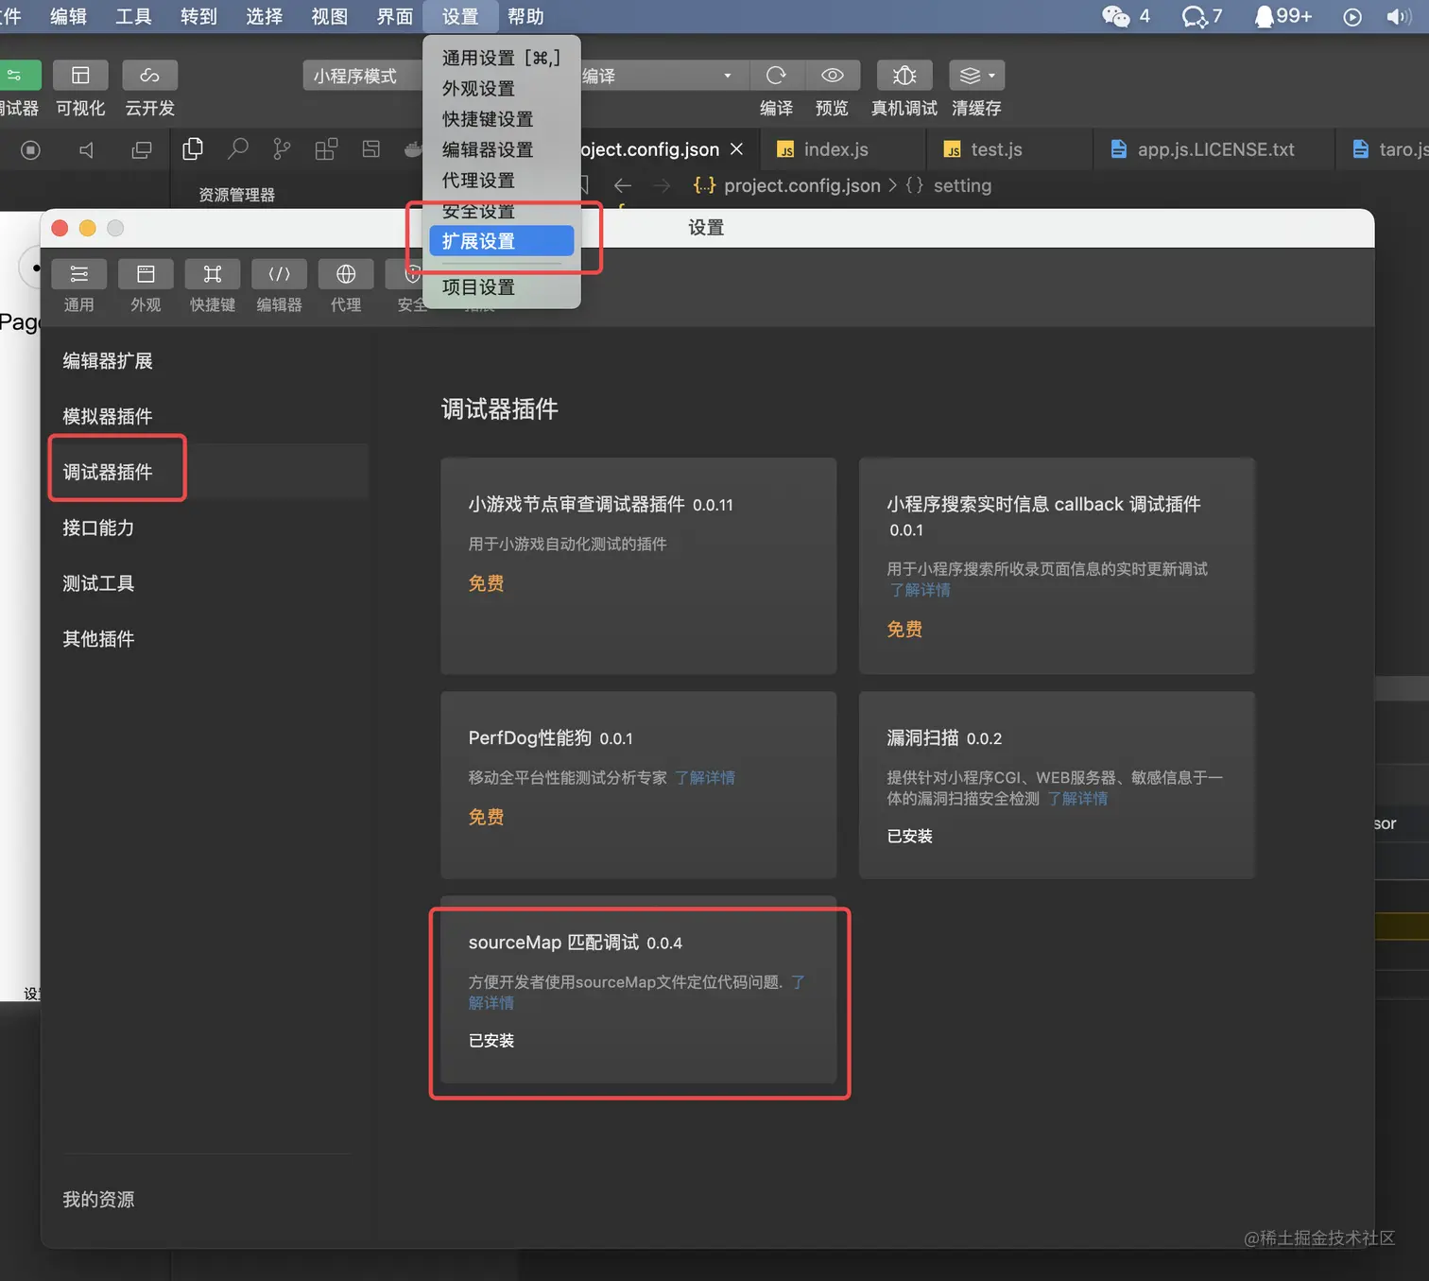The width and height of the screenshot is (1429, 1281).
Task: Select 测试工具 in the settings sidebar
Action: point(98,583)
